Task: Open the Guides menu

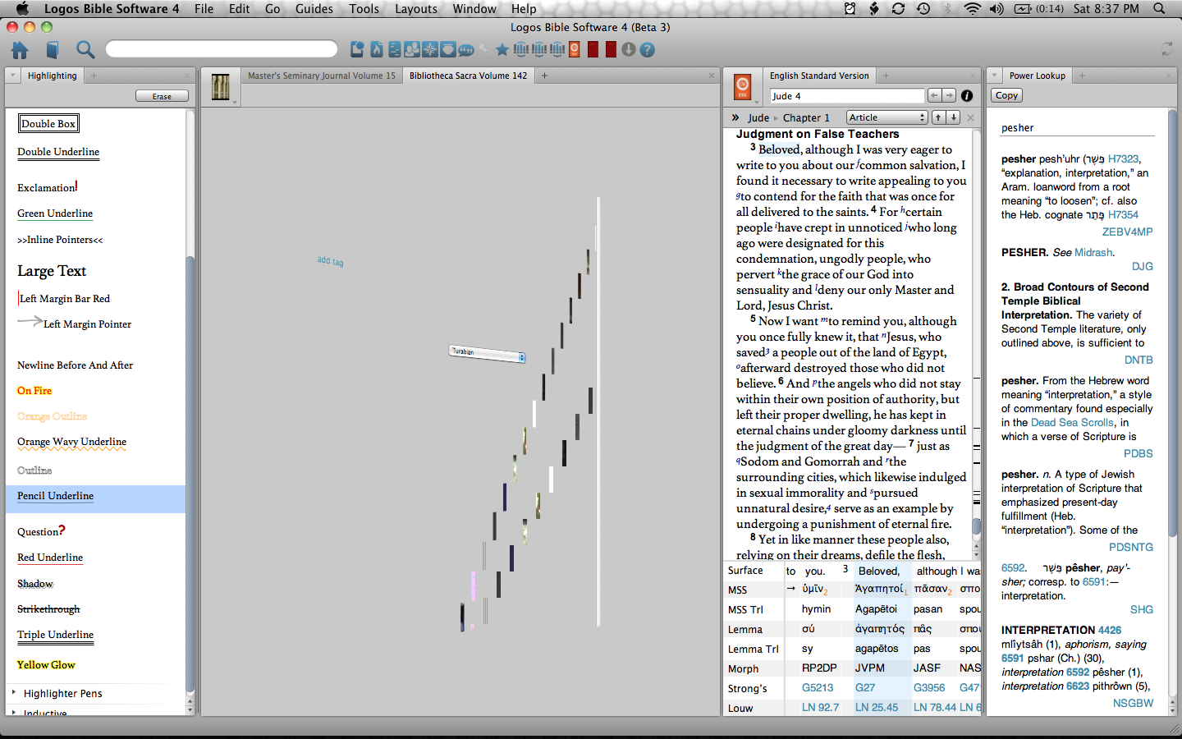Action: [314, 9]
